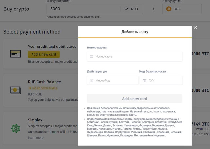Click the Simplex green globe logo
Screen dimensions: 210x149
click(15, 128)
